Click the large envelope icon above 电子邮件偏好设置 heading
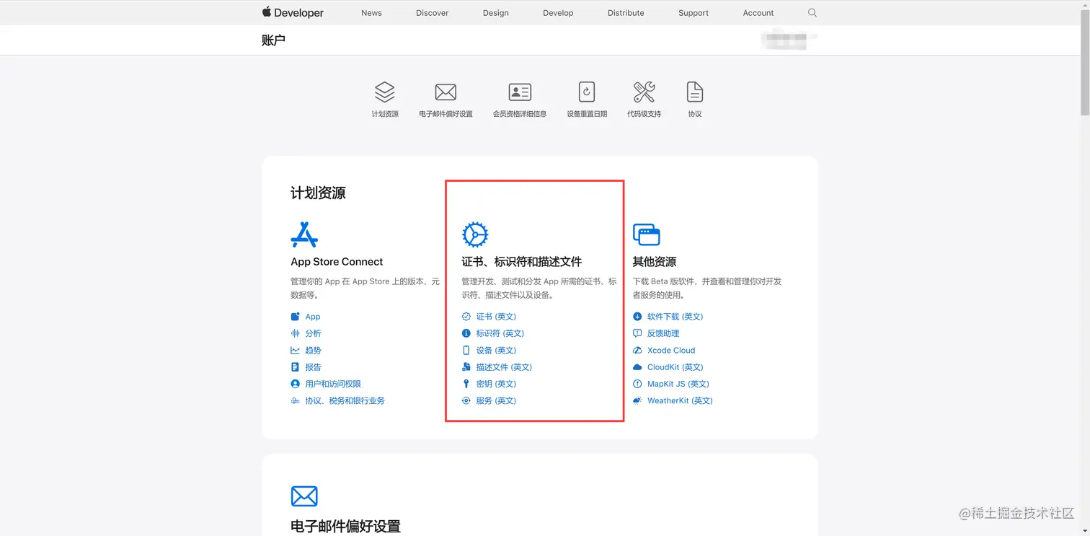The height and width of the screenshot is (536, 1090). (x=304, y=496)
